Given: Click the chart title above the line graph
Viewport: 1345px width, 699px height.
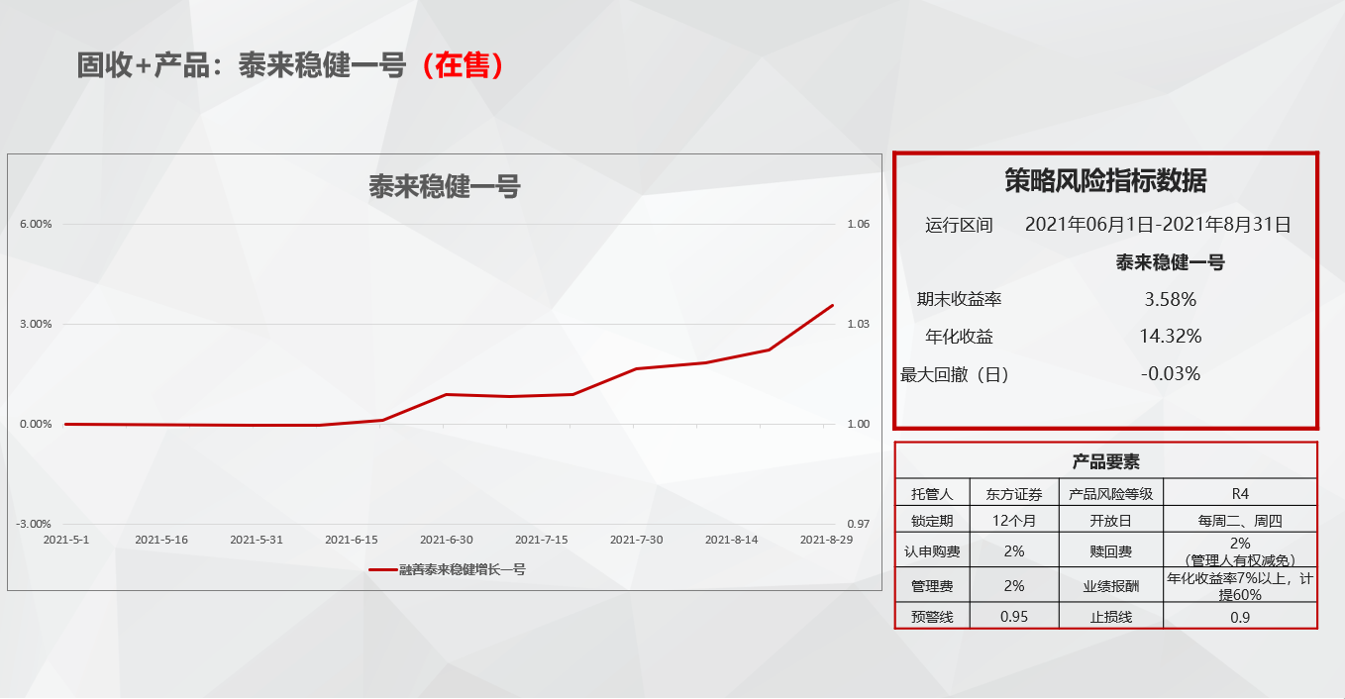Looking at the screenshot, I should pyautogui.click(x=445, y=186).
